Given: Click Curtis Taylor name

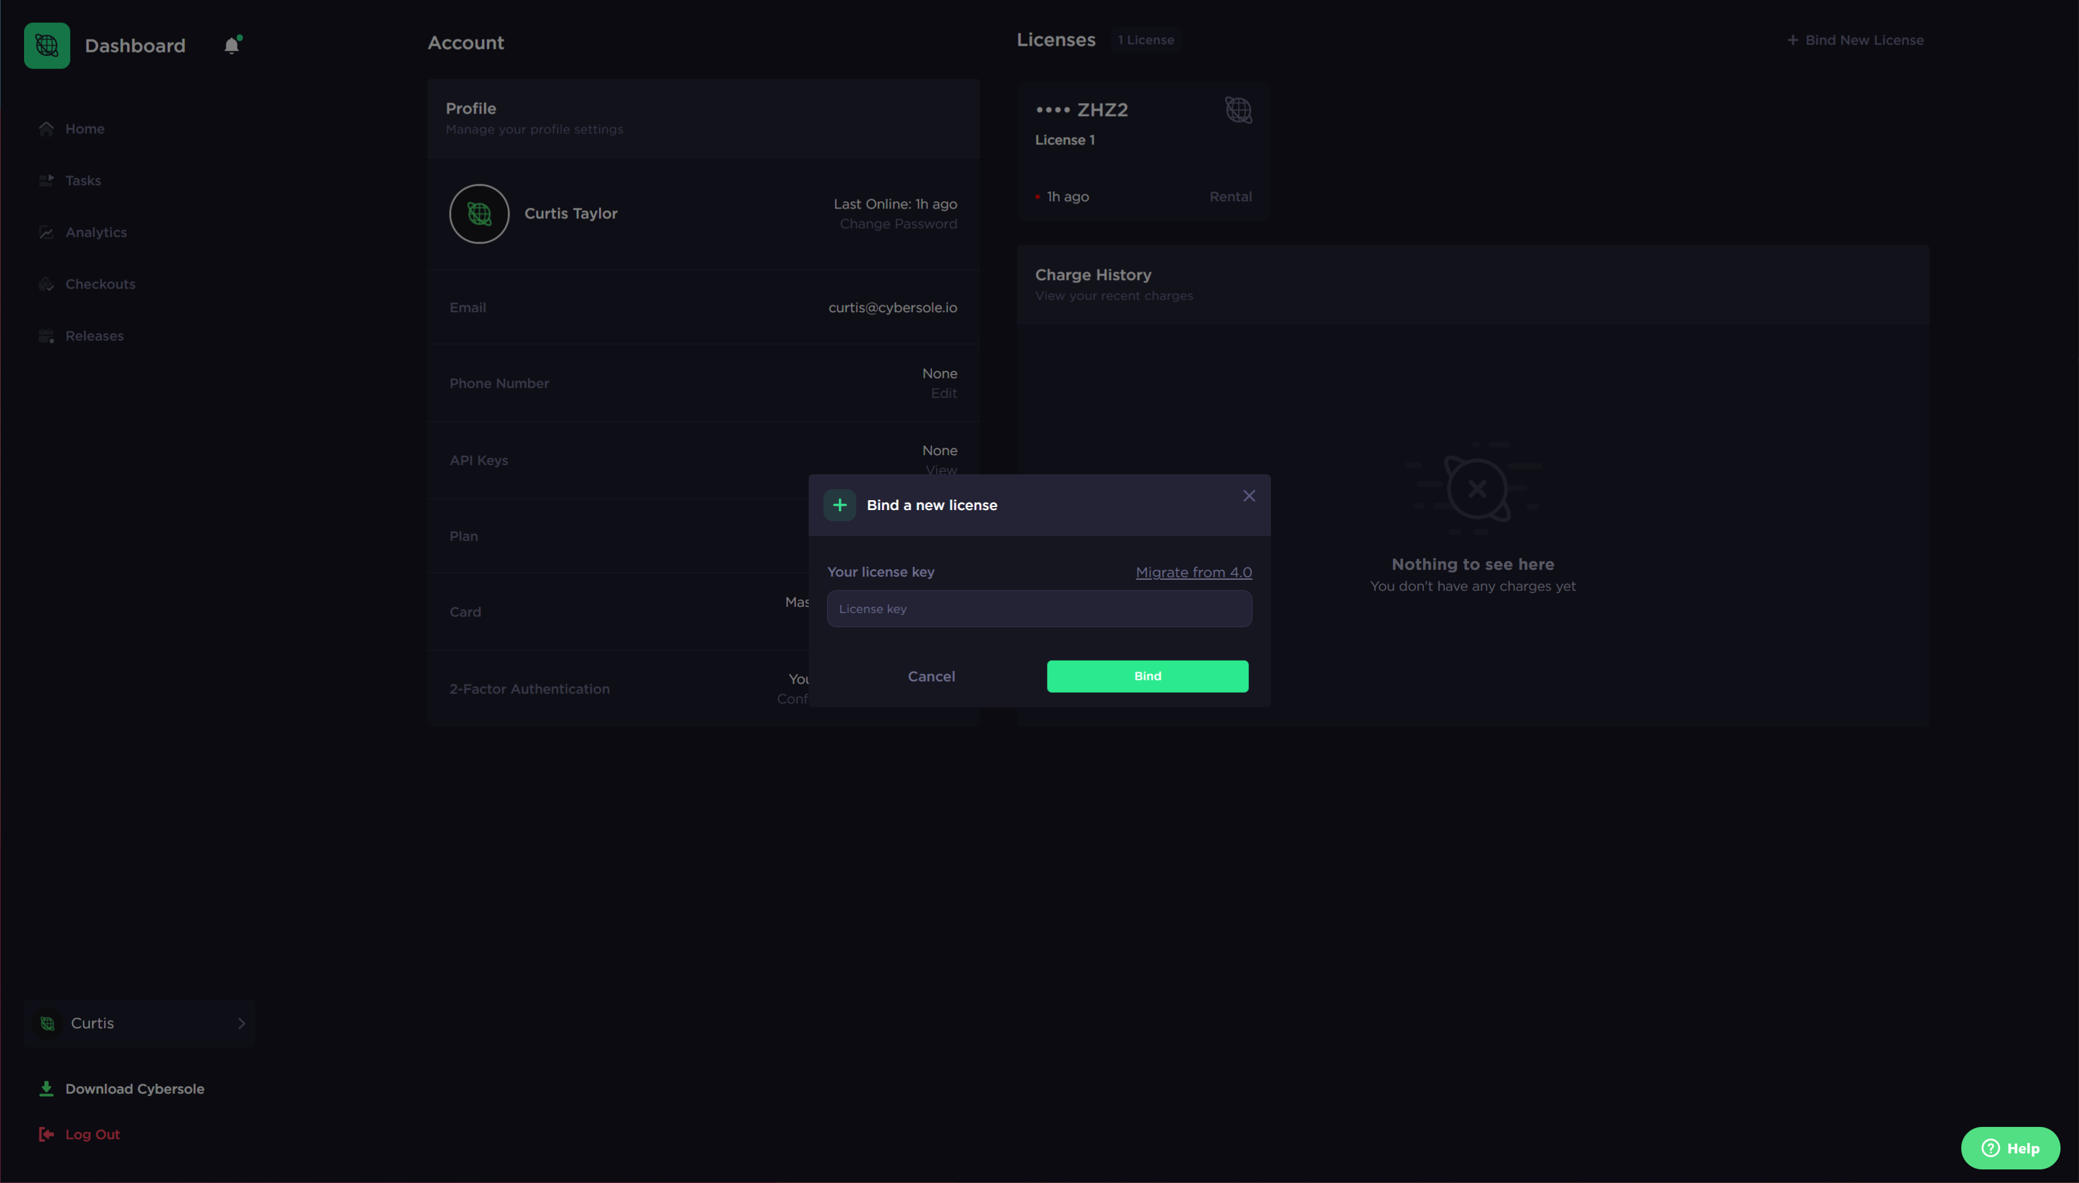Looking at the screenshot, I should pos(571,213).
